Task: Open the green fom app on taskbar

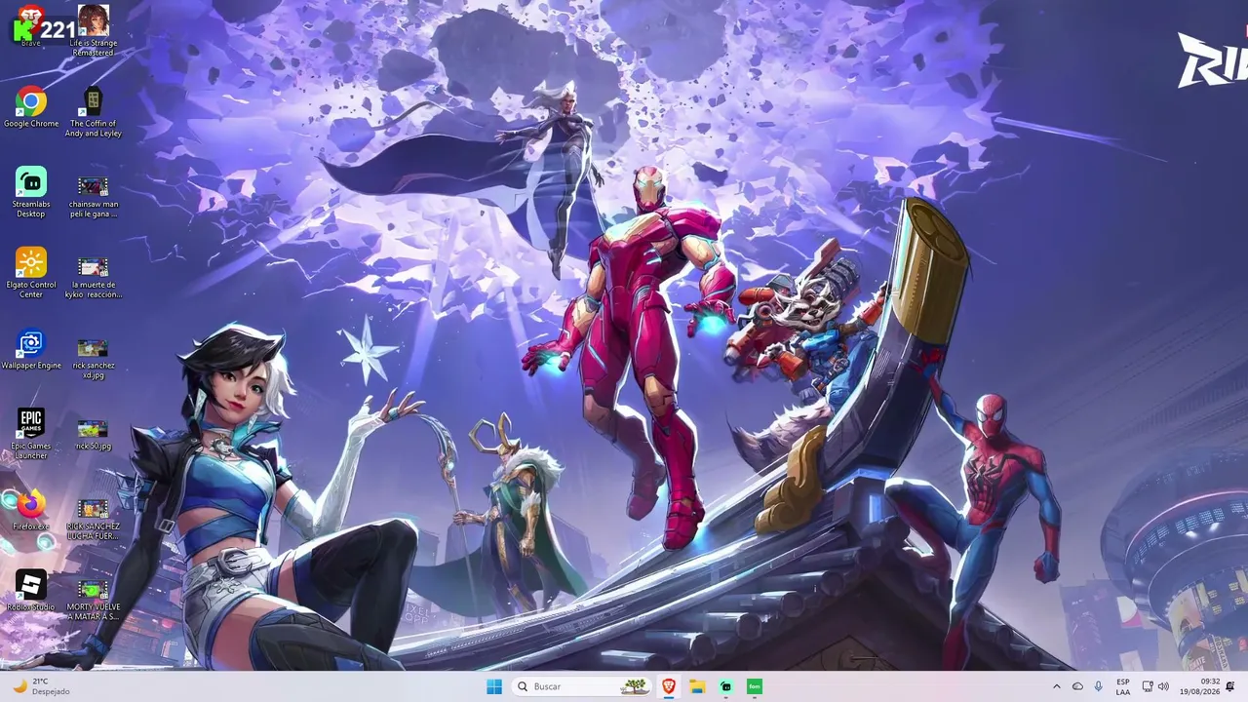Action: 754,686
